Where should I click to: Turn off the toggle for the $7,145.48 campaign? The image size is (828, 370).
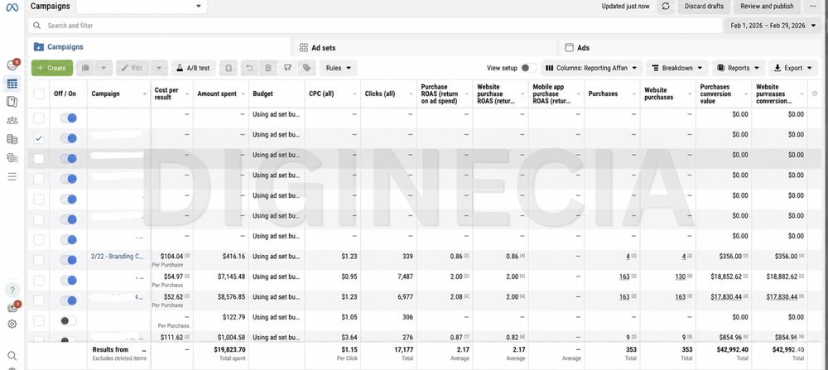68,280
